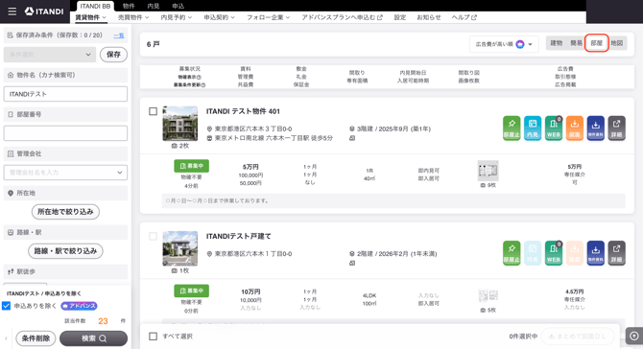Viewport: 643px width, 349px height.
Task: Click the 保存 button
Action: tap(113, 55)
